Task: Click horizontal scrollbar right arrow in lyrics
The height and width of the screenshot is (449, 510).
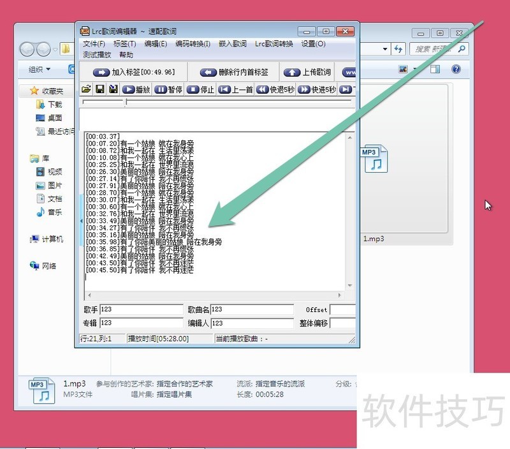Action: [x=339, y=295]
